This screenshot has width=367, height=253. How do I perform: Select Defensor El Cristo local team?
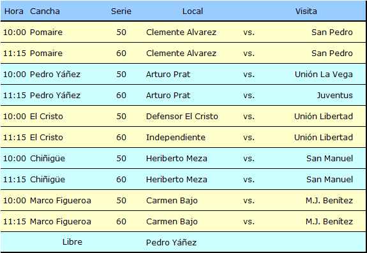(x=182, y=117)
